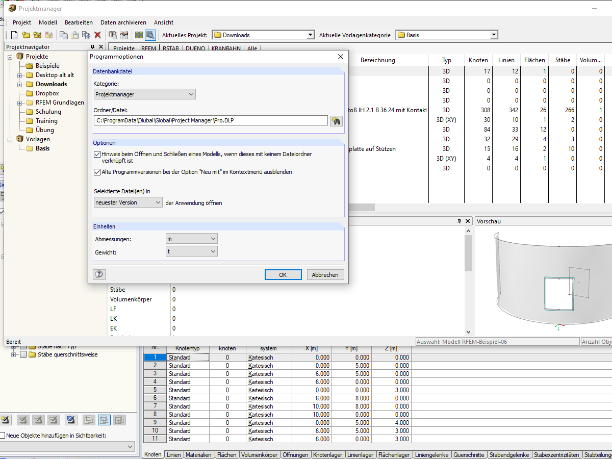Screen dimensions: 612x459
Task: Click the Bezeichnung column header
Action: (x=378, y=60)
